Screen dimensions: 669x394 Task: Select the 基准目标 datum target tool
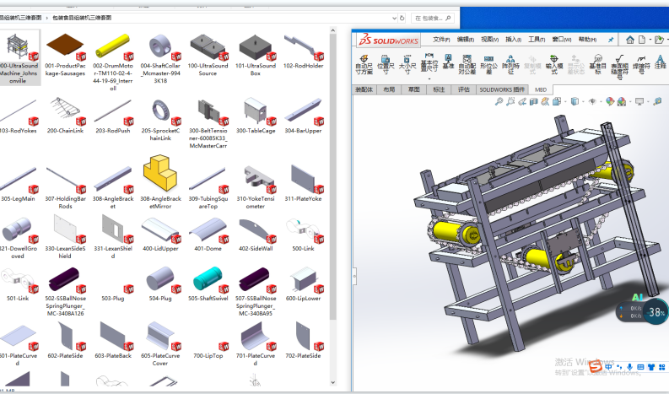(x=598, y=65)
